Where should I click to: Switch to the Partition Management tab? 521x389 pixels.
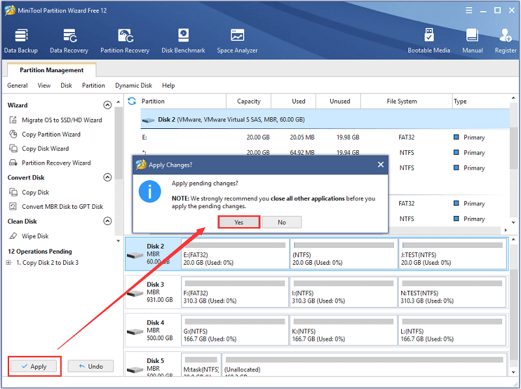pyautogui.click(x=51, y=70)
